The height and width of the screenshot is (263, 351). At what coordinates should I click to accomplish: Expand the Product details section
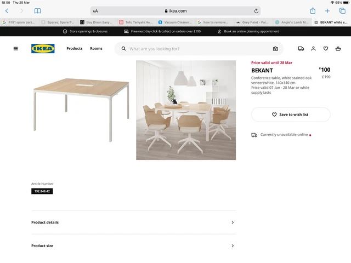click(x=133, y=222)
